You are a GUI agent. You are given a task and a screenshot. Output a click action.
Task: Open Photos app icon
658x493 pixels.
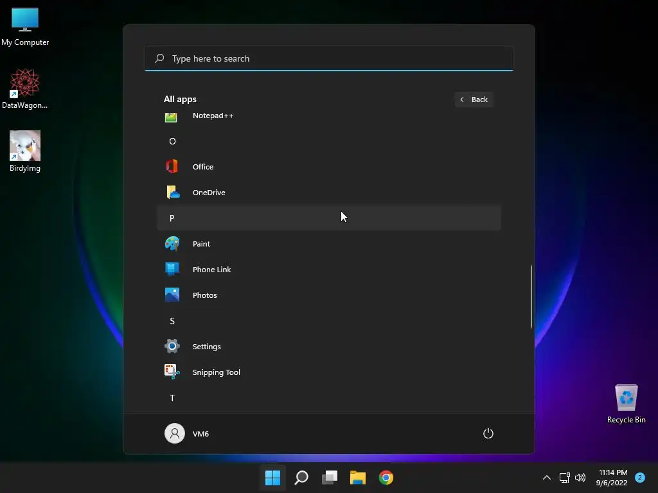pyautogui.click(x=172, y=295)
